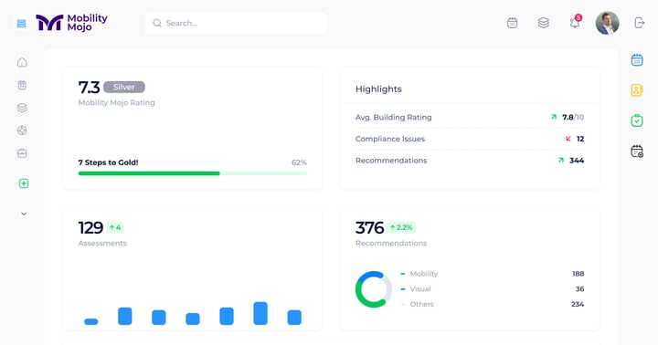Image resolution: width=658 pixels, height=345 pixels.
Task: Click the shortest first bar in Assessments chart
Action: 91,321
